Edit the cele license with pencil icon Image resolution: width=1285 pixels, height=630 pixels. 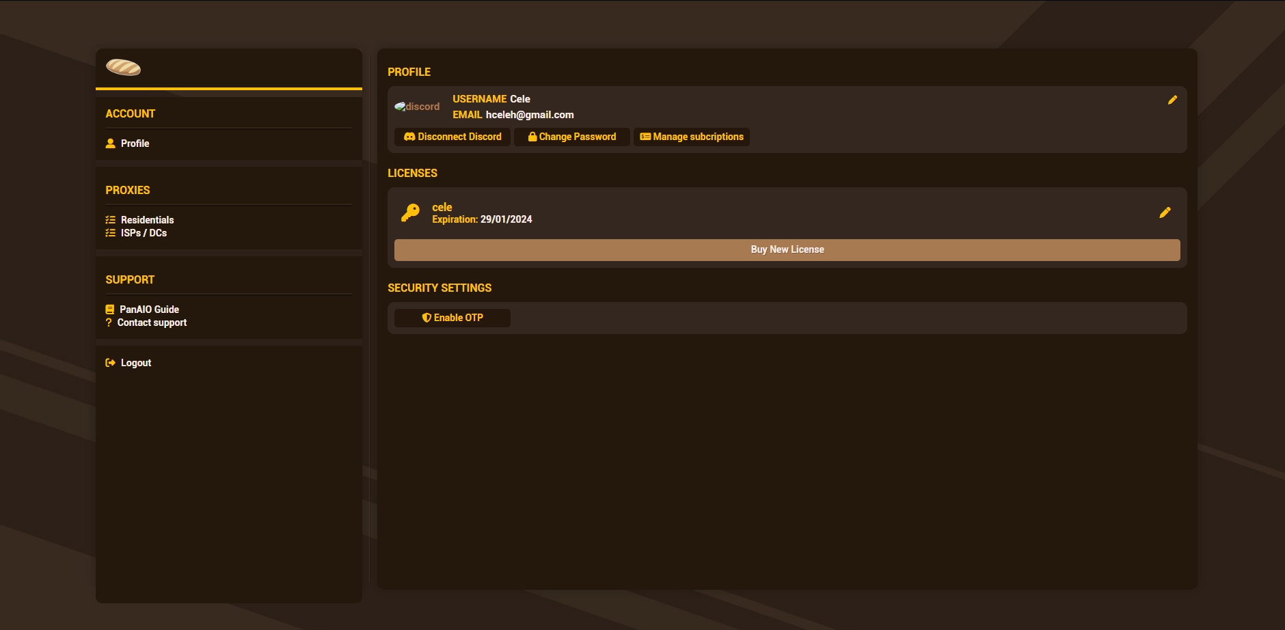1165,213
